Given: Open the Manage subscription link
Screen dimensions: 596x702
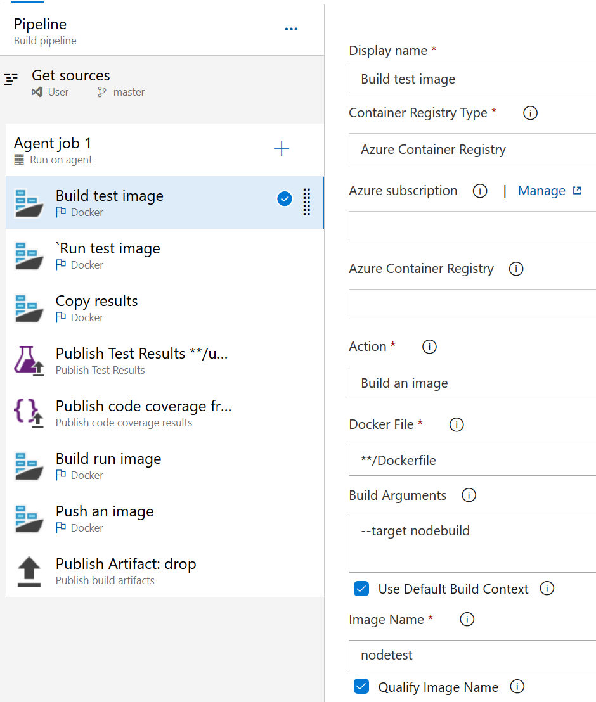Looking at the screenshot, I should 541,191.
